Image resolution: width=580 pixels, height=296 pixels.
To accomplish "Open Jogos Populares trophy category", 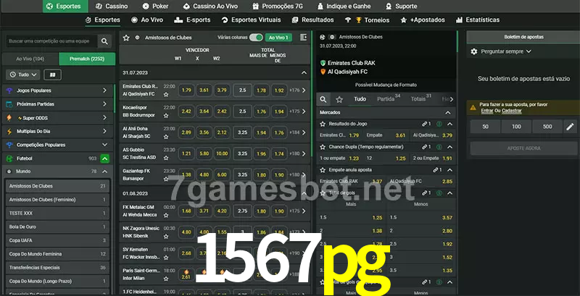I will 9,90.
